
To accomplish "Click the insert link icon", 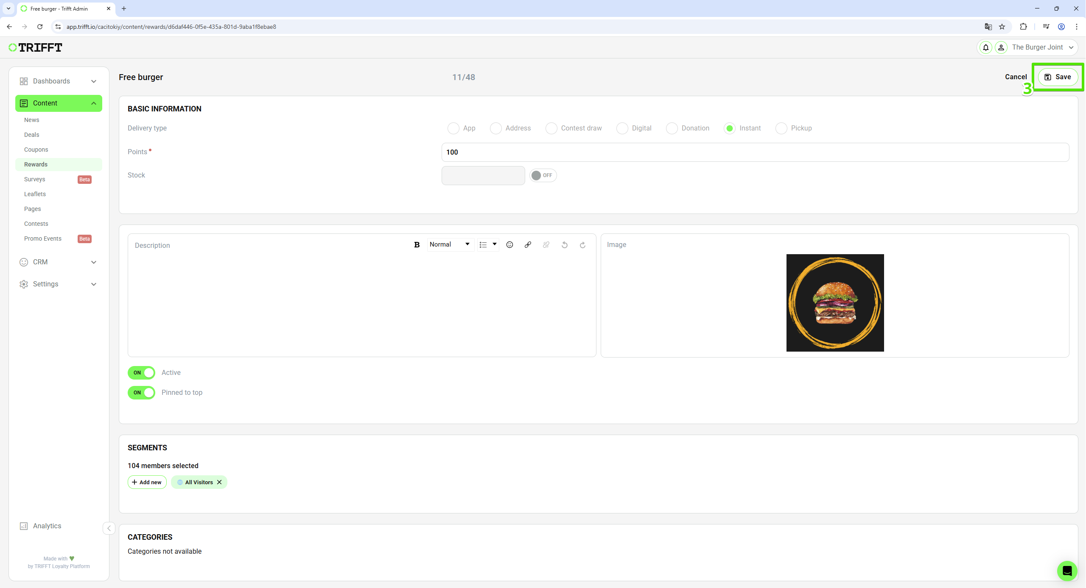I will [528, 245].
